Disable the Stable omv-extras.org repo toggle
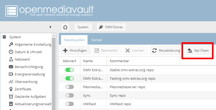Image resolution: width=216 pixels, height=110 pixels. point(70,70)
